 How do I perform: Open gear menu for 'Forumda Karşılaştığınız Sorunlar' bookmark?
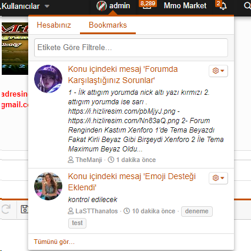pos(218,71)
